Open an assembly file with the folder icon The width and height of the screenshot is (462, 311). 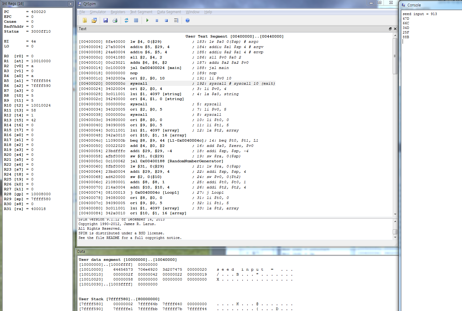(94, 20)
